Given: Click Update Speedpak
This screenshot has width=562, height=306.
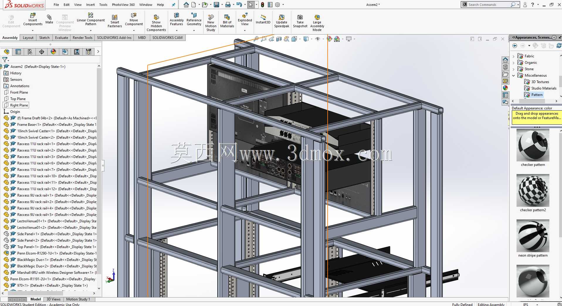Looking at the screenshot, I should tap(282, 21).
